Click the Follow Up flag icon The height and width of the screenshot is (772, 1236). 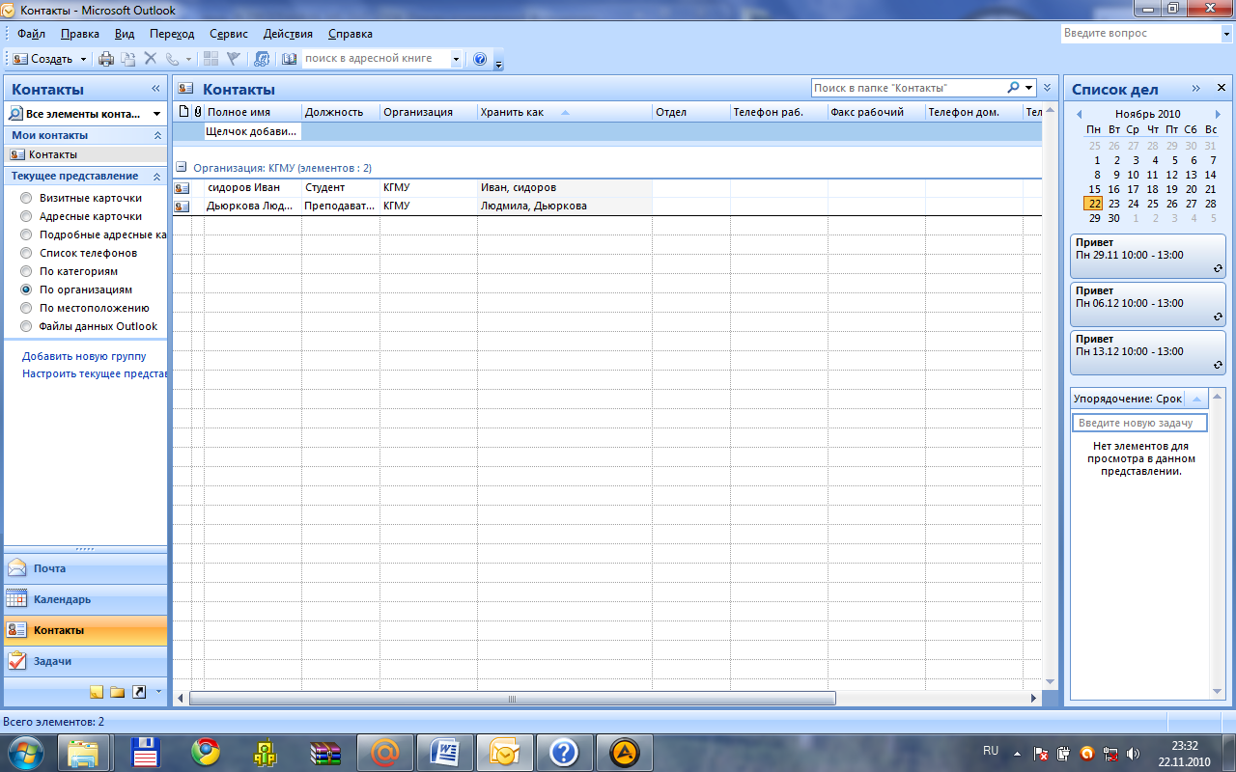pos(233,59)
